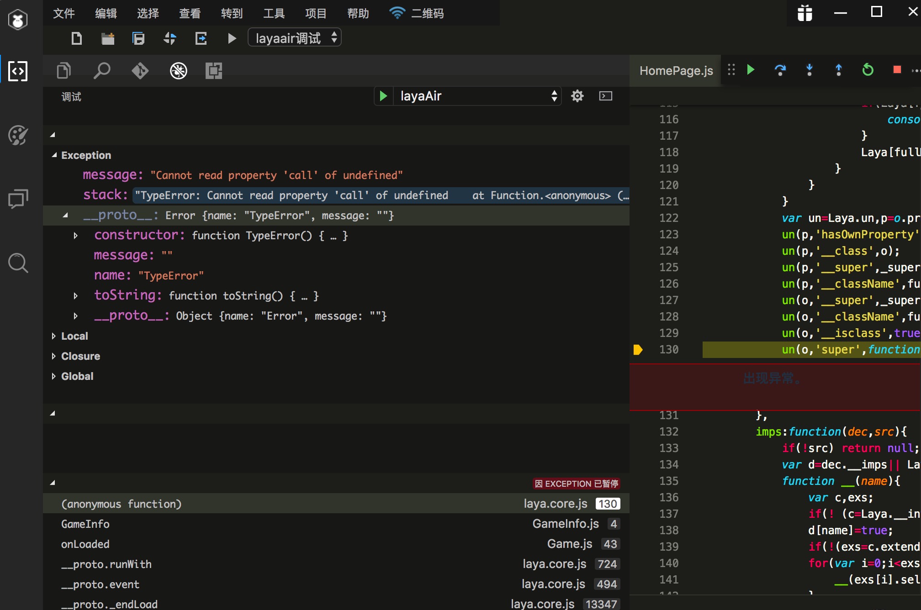Viewport: 921px width, 610px height.
Task: Click the Step Out debug arrow
Action: (838, 70)
